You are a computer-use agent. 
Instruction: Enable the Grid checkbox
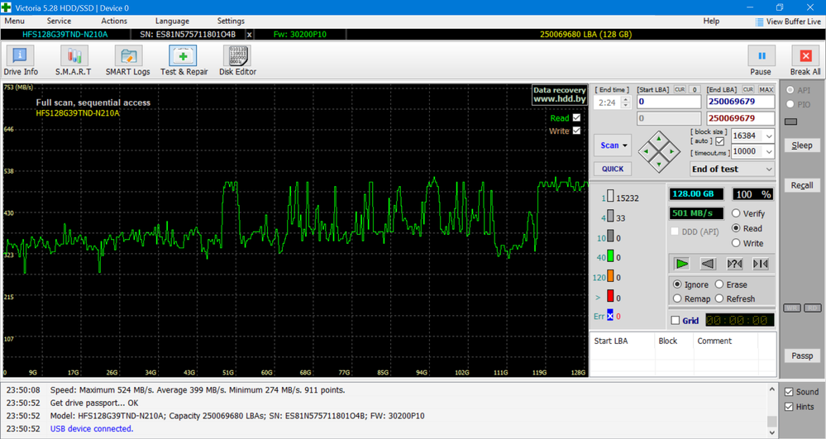(676, 321)
